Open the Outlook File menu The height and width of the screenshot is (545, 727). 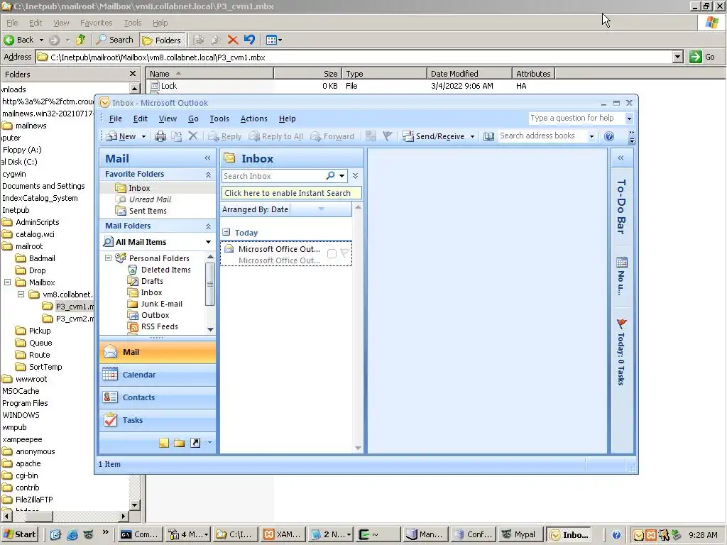(116, 119)
